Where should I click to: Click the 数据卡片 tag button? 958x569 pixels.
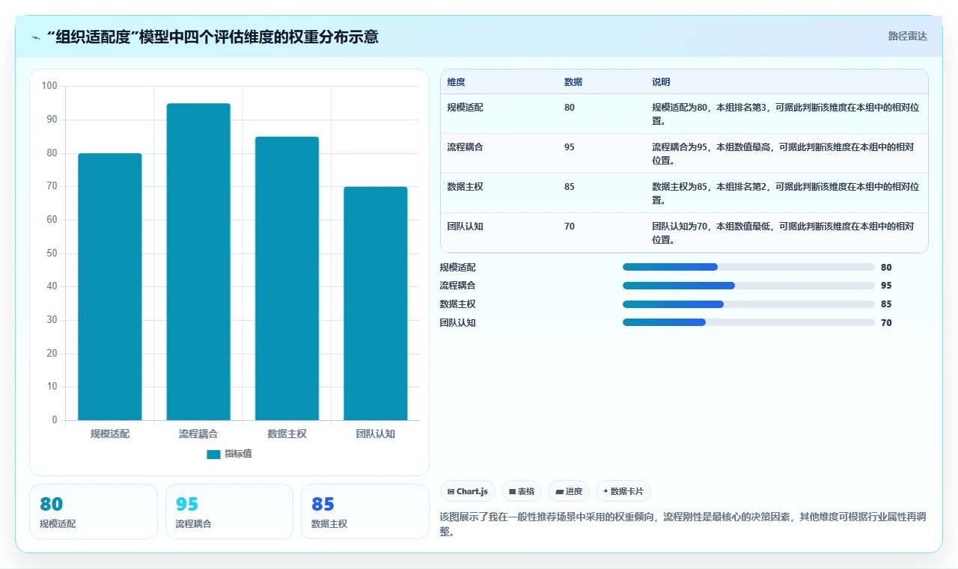pos(623,491)
